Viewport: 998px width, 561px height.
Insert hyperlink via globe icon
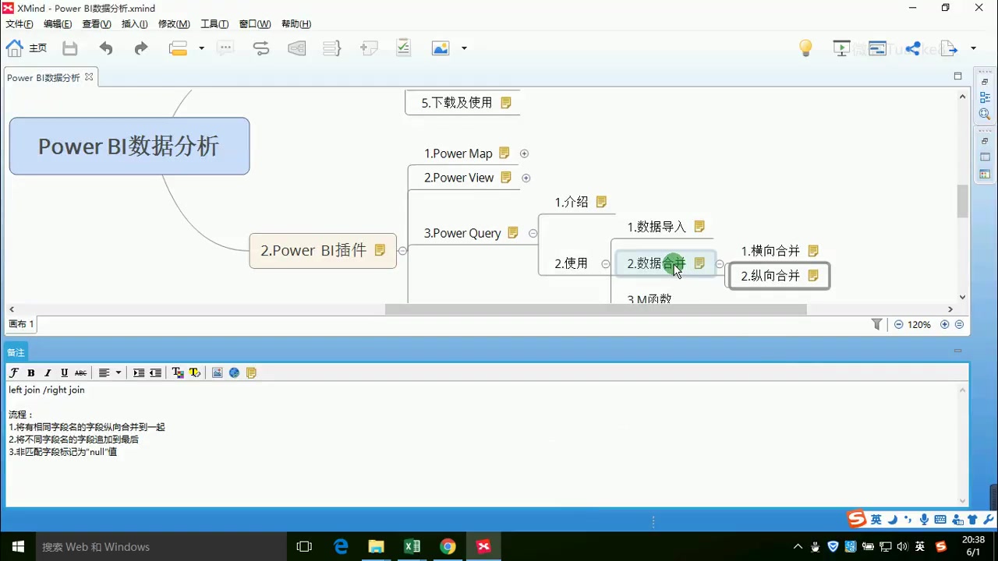point(234,372)
